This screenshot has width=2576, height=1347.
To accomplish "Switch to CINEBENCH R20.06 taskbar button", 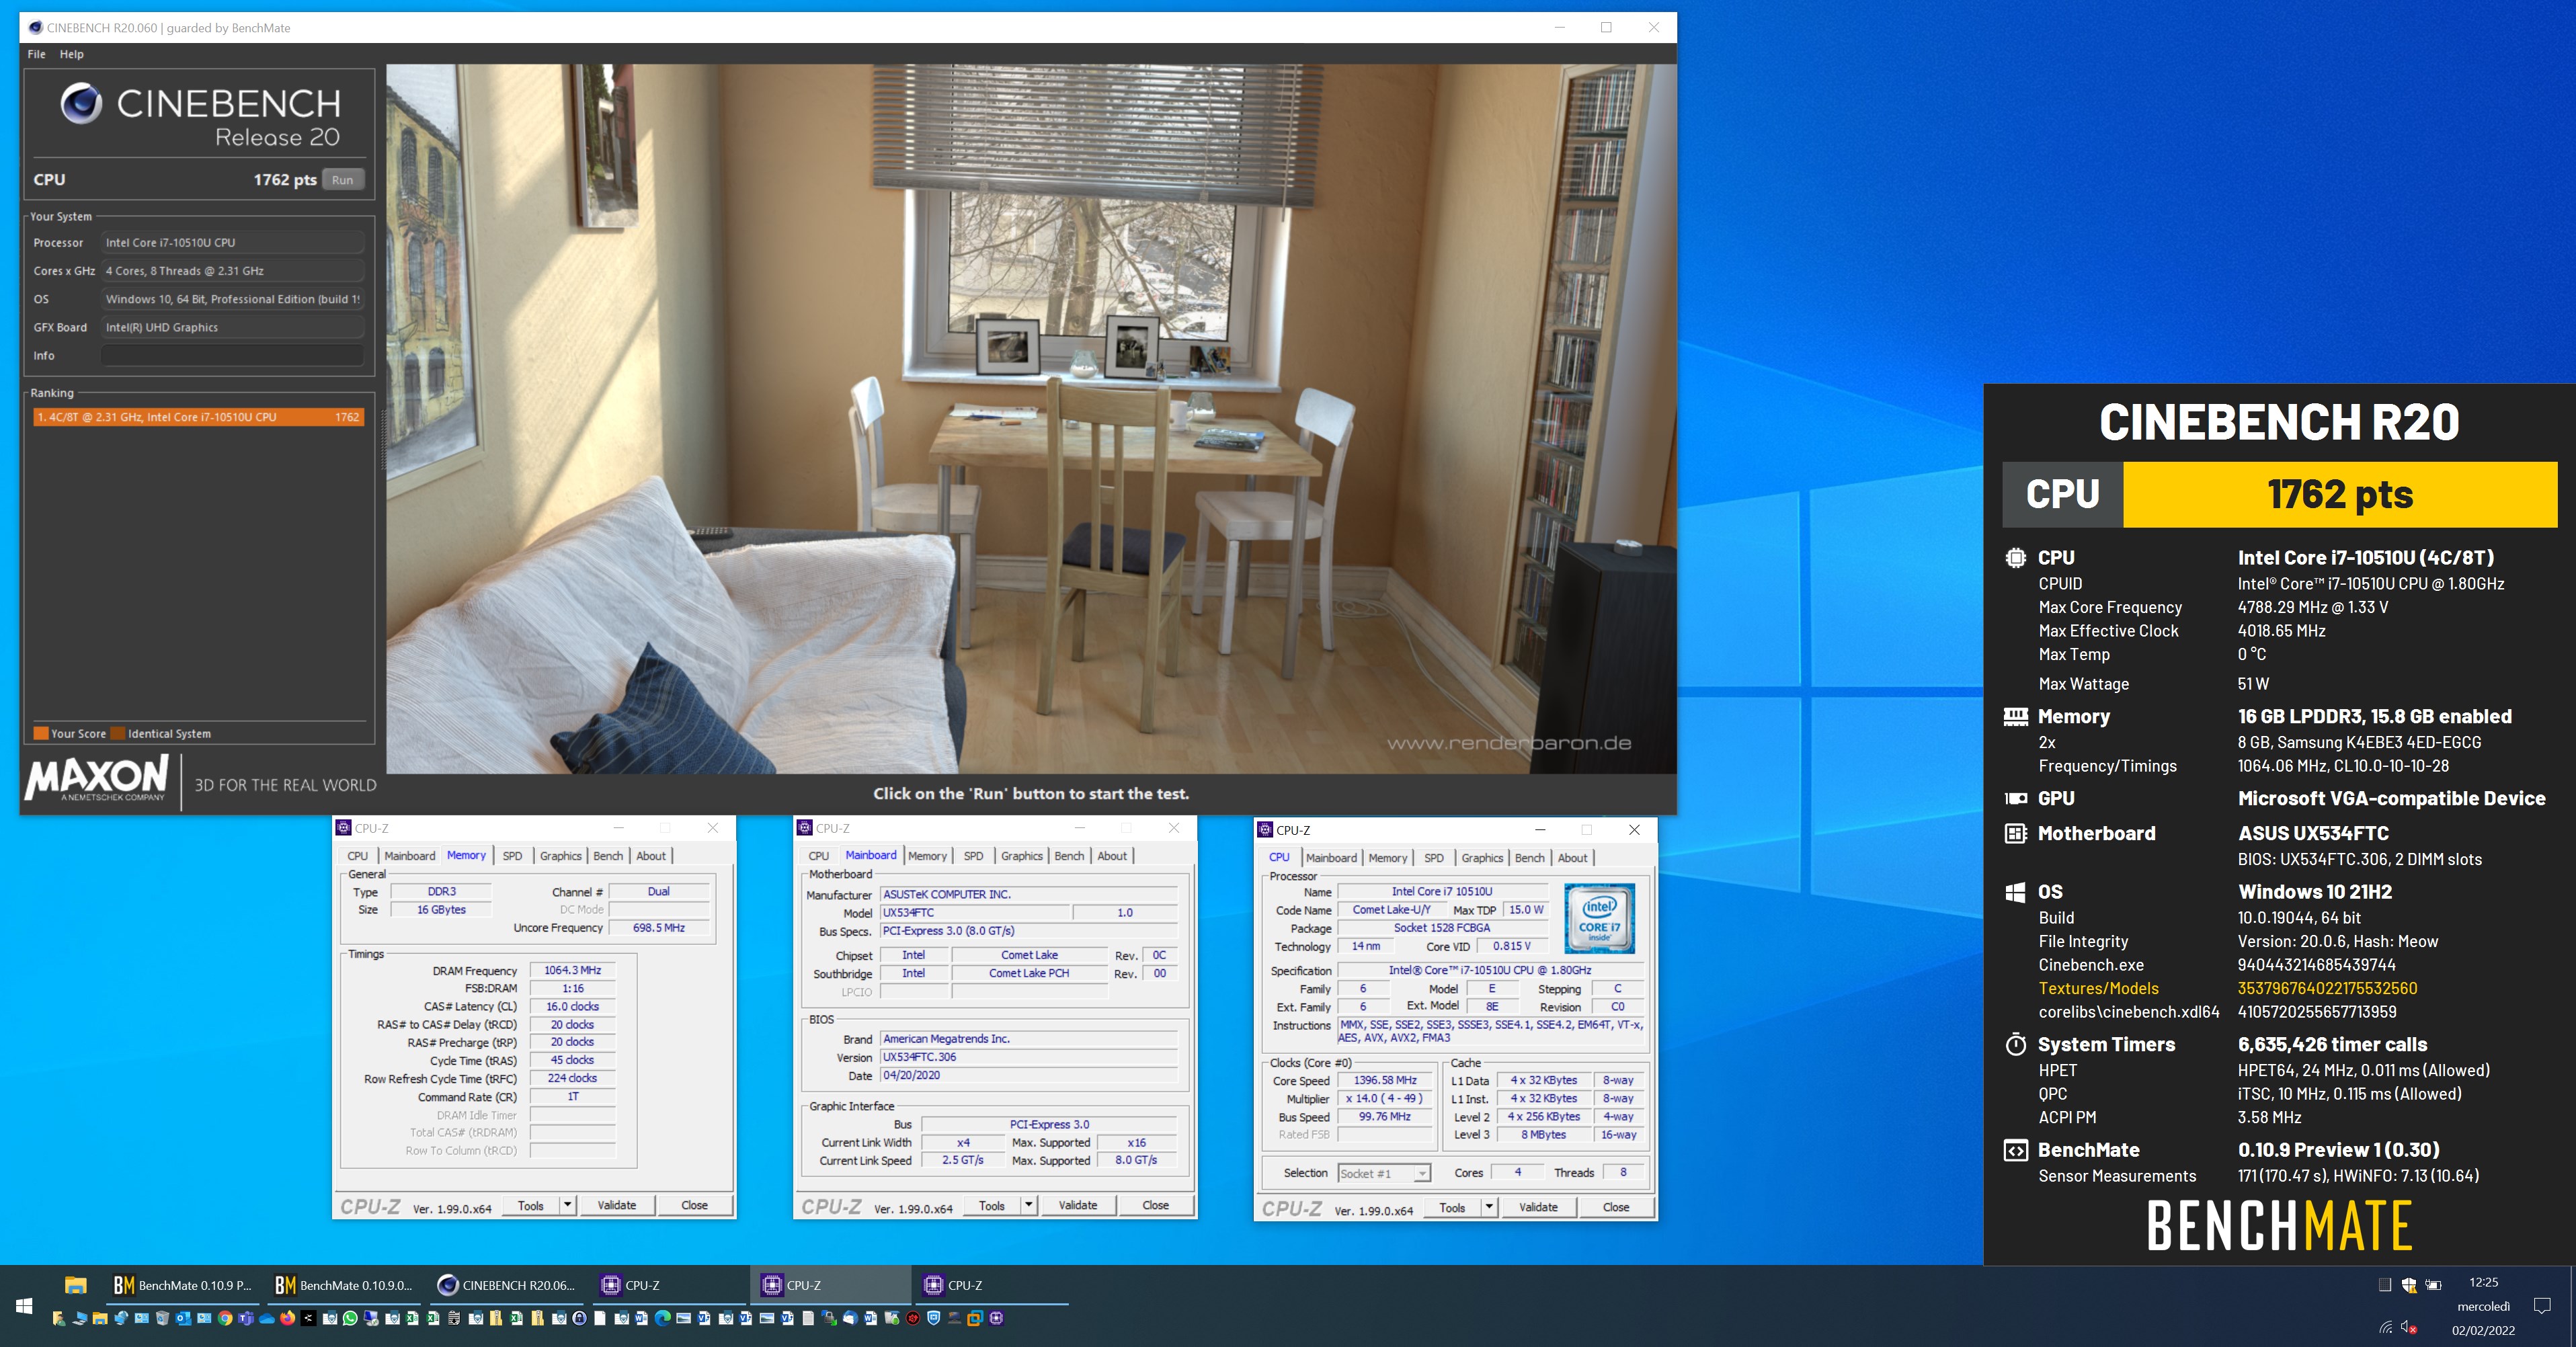I will (x=506, y=1285).
